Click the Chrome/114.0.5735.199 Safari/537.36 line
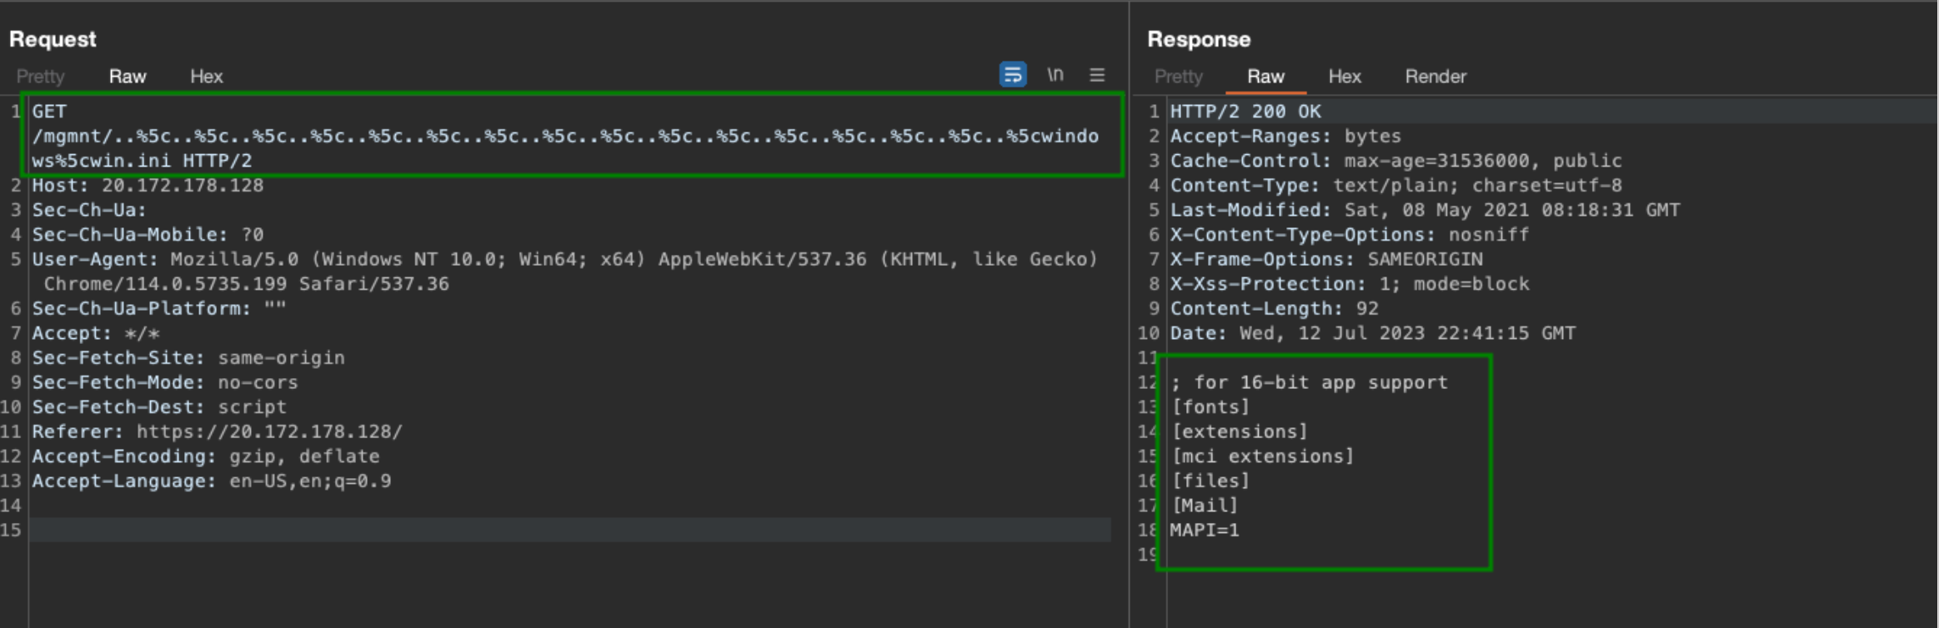 click(247, 284)
